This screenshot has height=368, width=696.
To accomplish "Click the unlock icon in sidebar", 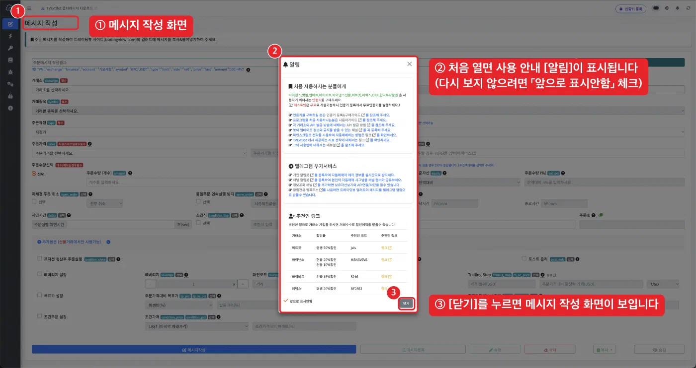I will (10, 96).
